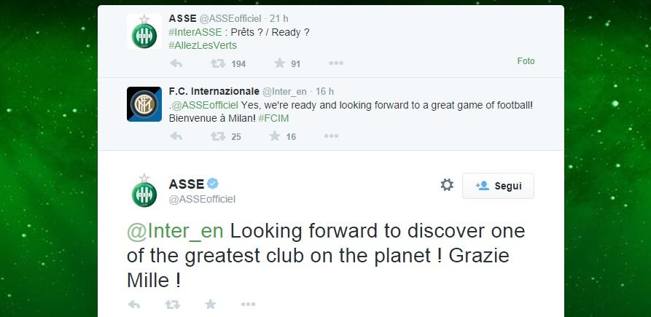
Task: Reply to the F.C. Internazionale tweet
Action: (176, 136)
